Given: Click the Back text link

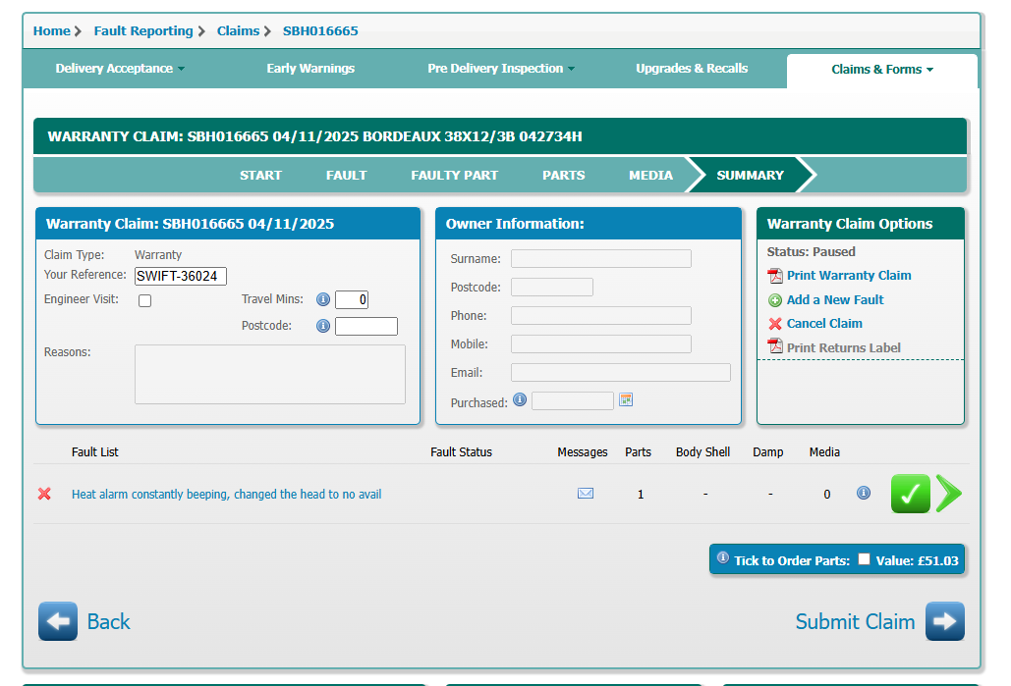Looking at the screenshot, I should (x=108, y=621).
